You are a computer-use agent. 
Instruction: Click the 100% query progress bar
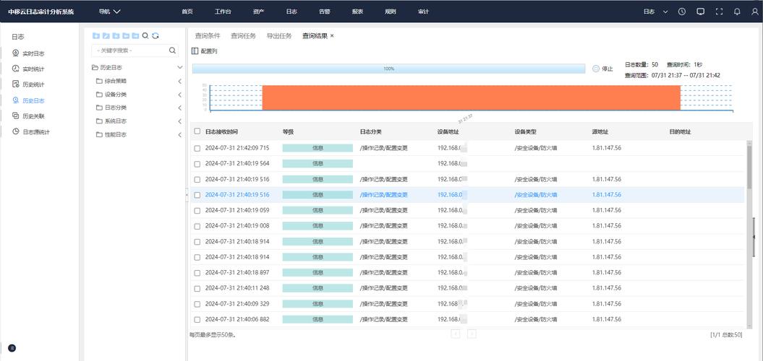tap(388, 69)
